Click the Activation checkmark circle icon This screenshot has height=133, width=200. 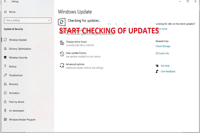(5, 93)
